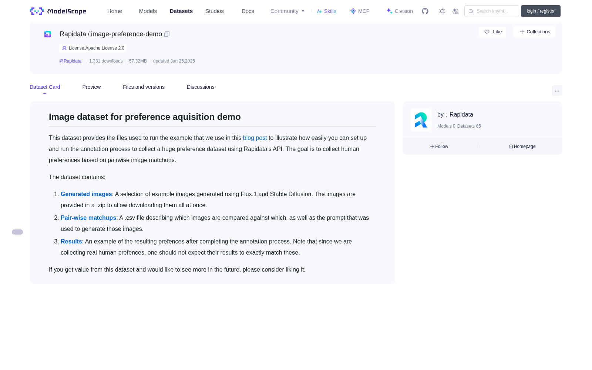This screenshot has width=592, height=370.
Task: Expand the Community dropdown menu
Action: pyautogui.click(x=287, y=11)
